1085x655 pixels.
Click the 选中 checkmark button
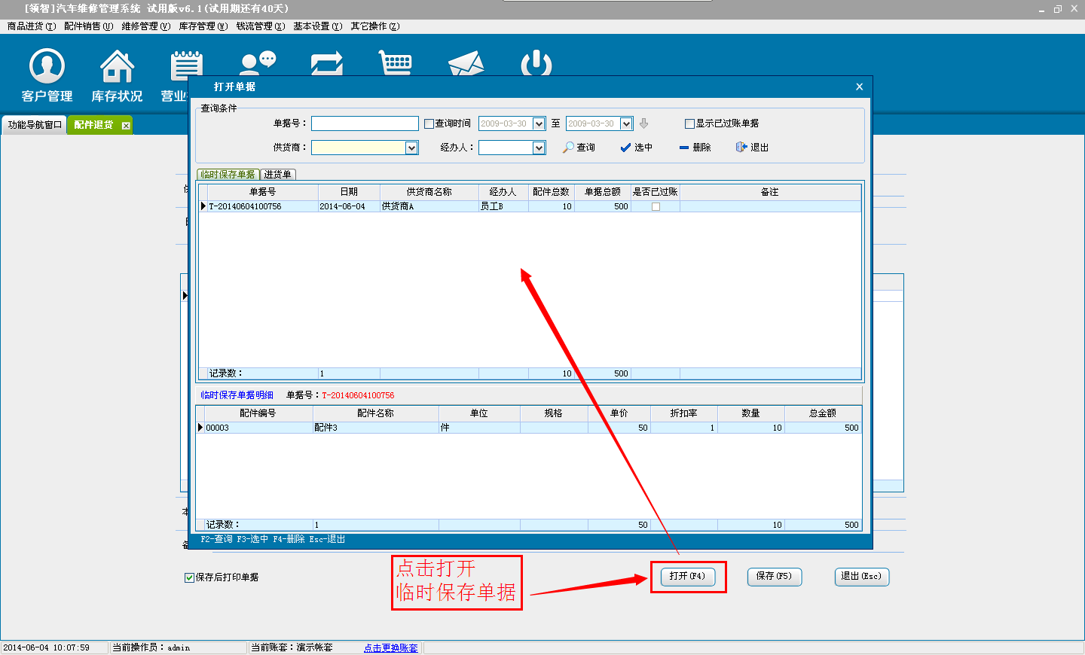pos(636,148)
